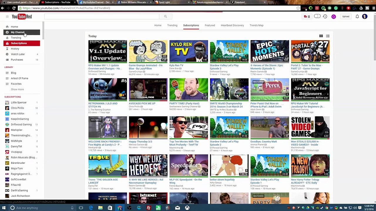
Task: Open the history clock icon in header
Action: coord(325,17)
